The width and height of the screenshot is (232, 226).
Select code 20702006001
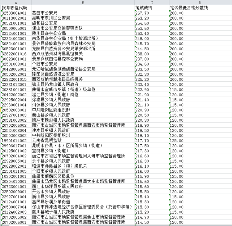pyautogui.click(x=16, y=222)
